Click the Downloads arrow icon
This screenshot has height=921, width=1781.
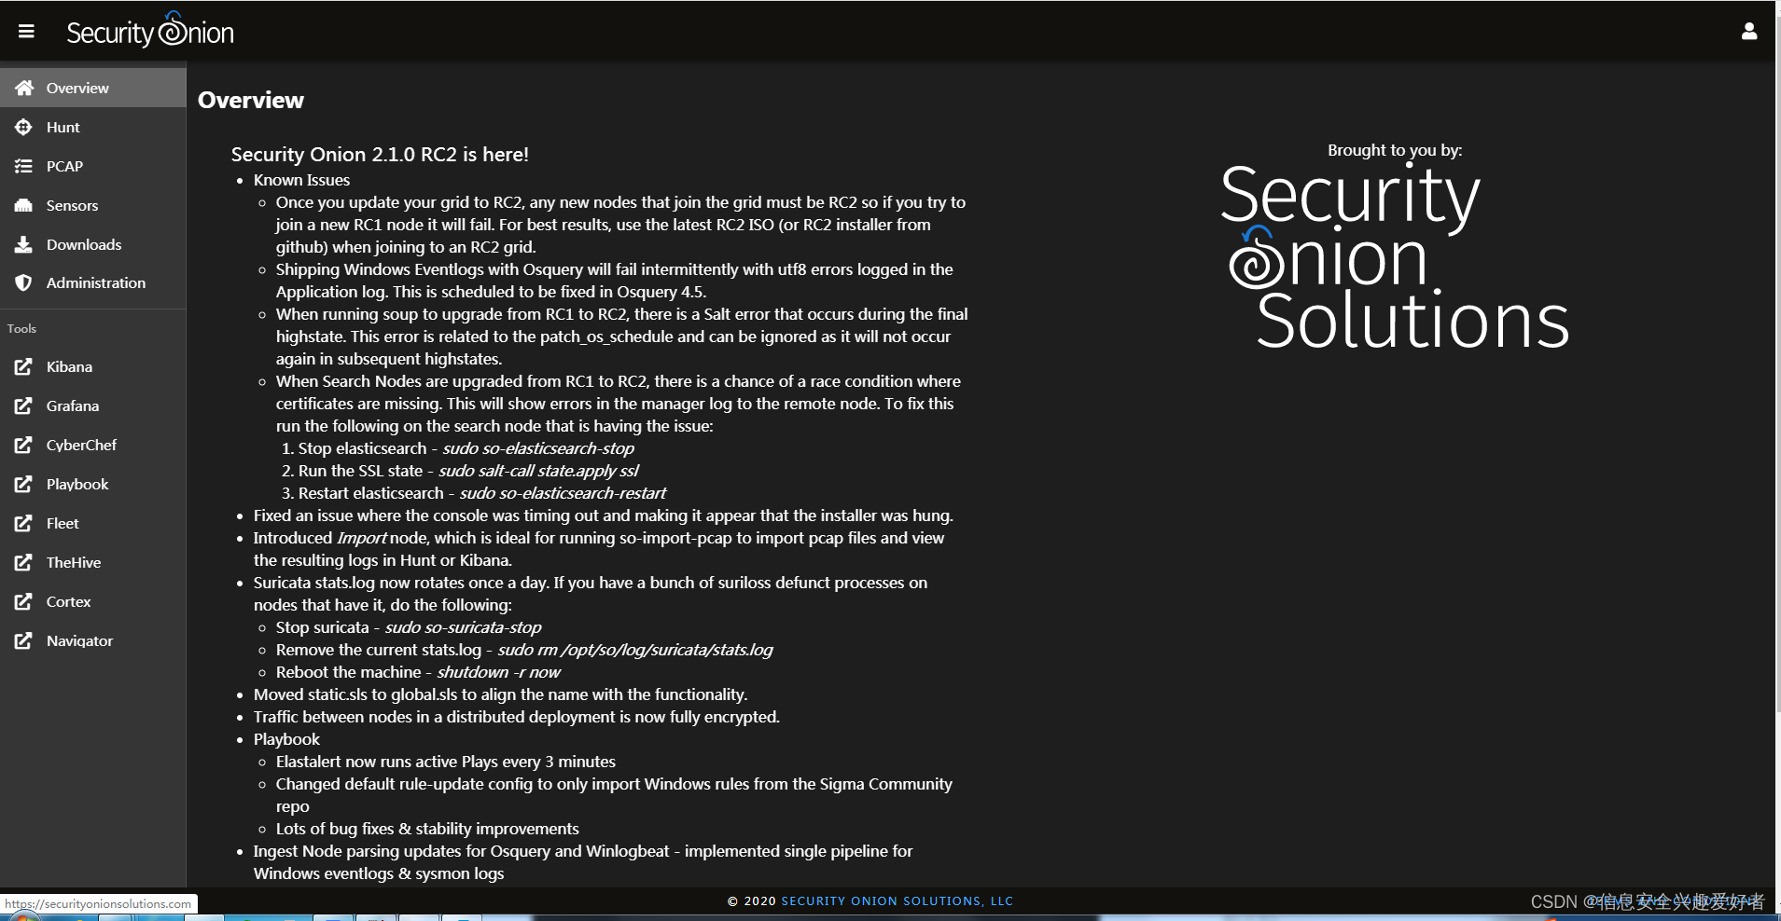click(x=23, y=244)
